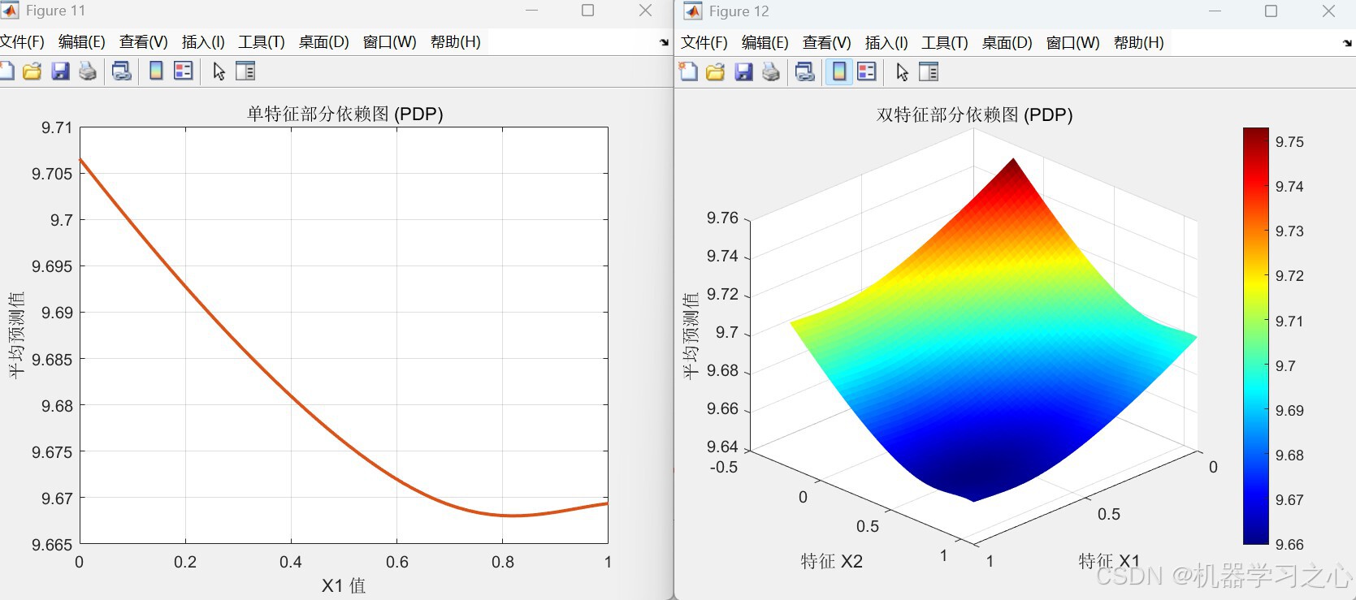Open 窗口(W) menu in Figure 12

[1073, 43]
